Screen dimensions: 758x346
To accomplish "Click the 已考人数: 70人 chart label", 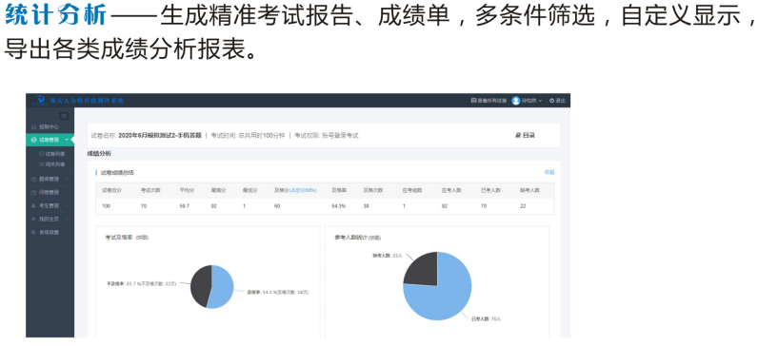I will pyautogui.click(x=487, y=319).
